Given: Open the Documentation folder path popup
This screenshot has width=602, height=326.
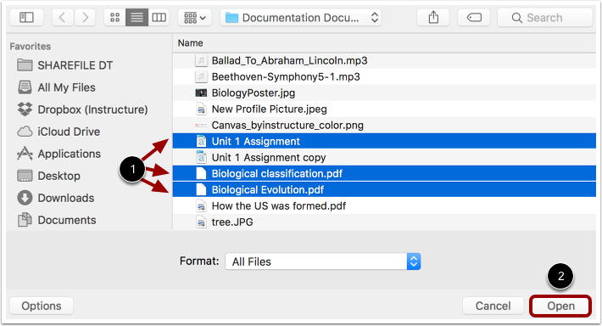Looking at the screenshot, I should click(x=301, y=17).
